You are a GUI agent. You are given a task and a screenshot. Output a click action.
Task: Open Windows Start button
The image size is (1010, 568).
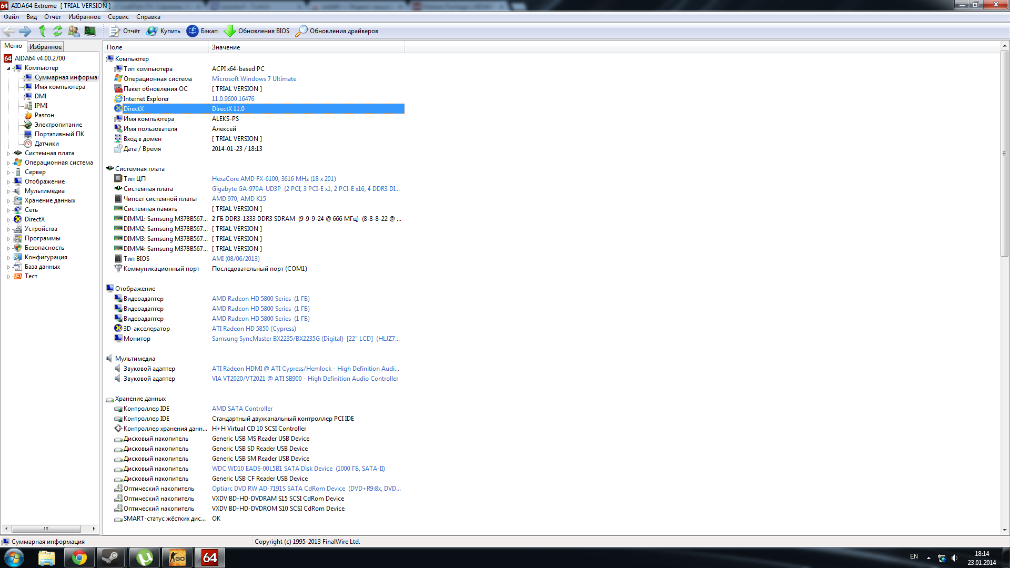point(14,557)
